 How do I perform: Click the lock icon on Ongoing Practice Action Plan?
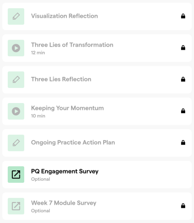[x=183, y=142]
